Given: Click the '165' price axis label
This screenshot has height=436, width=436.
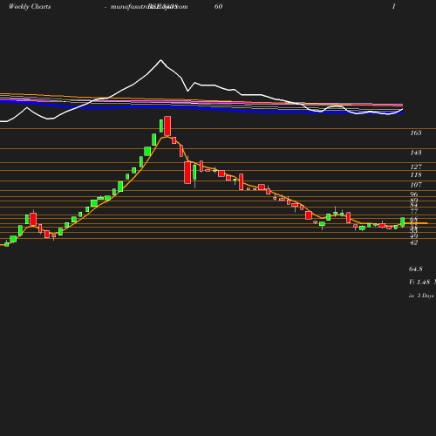Looking at the screenshot, I should (x=416, y=133).
